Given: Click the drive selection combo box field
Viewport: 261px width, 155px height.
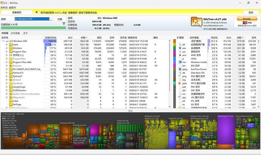Looking at the screenshot, I should click(32, 19).
